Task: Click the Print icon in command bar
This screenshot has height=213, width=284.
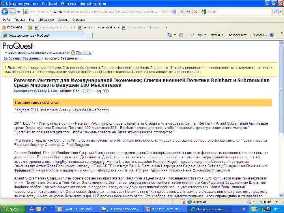Action: [x=200, y=35]
